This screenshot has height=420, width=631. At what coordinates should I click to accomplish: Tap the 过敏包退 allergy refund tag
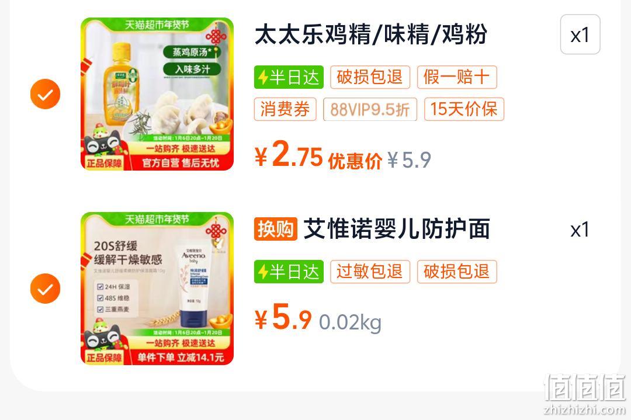click(x=370, y=272)
